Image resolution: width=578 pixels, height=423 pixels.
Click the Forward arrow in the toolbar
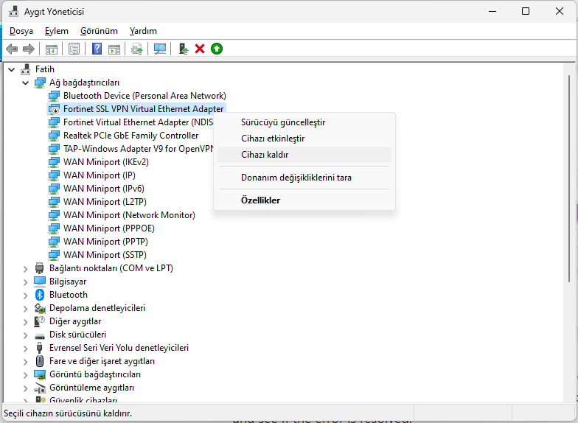click(28, 49)
